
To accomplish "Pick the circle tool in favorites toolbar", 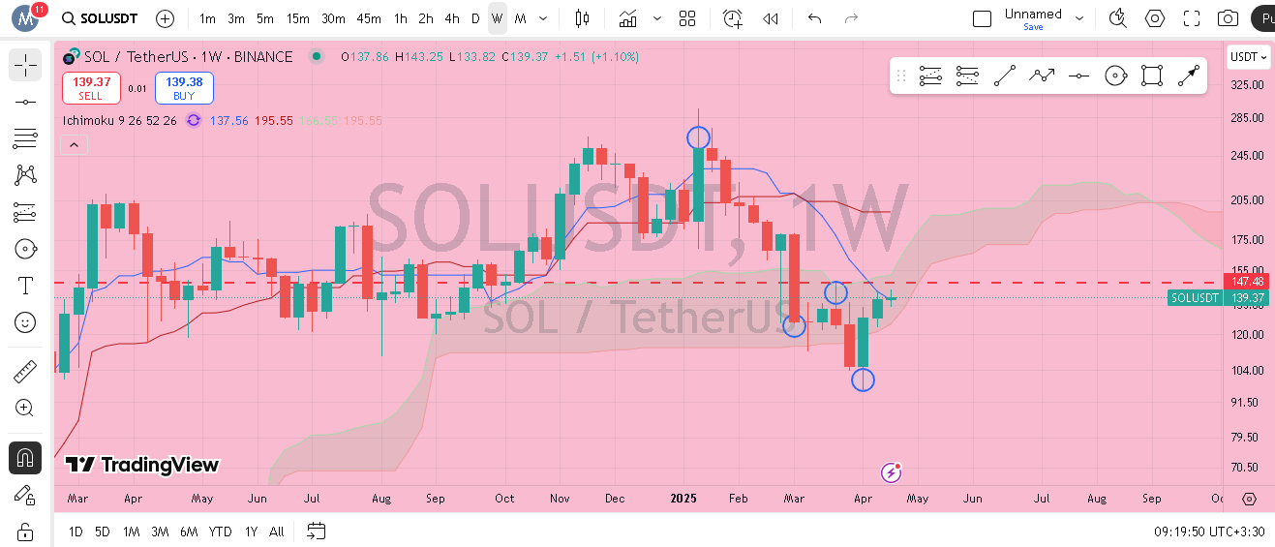I will click(x=1115, y=76).
